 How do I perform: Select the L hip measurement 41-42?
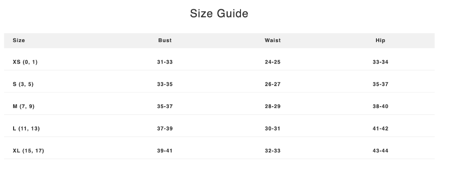tap(380, 129)
